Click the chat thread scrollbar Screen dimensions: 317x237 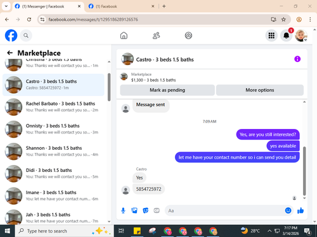(304, 171)
